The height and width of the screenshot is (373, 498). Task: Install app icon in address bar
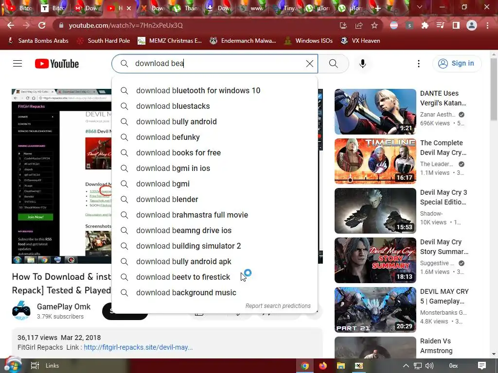343,25
